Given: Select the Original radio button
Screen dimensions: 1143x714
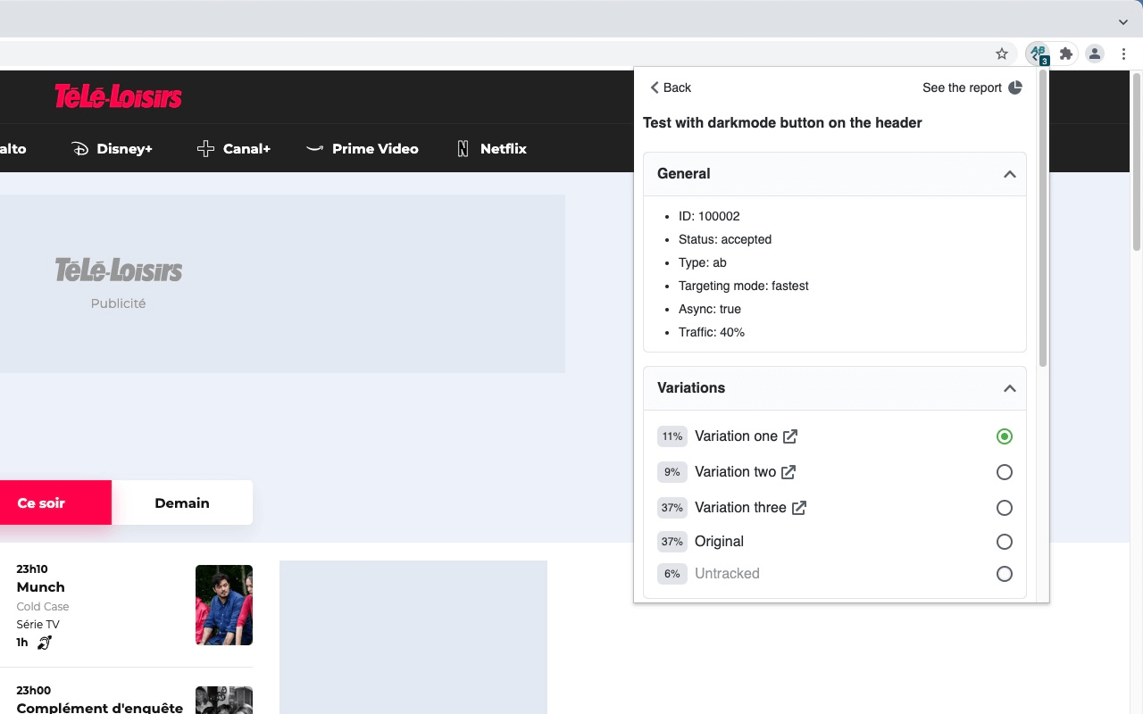Looking at the screenshot, I should coord(1005,542).
